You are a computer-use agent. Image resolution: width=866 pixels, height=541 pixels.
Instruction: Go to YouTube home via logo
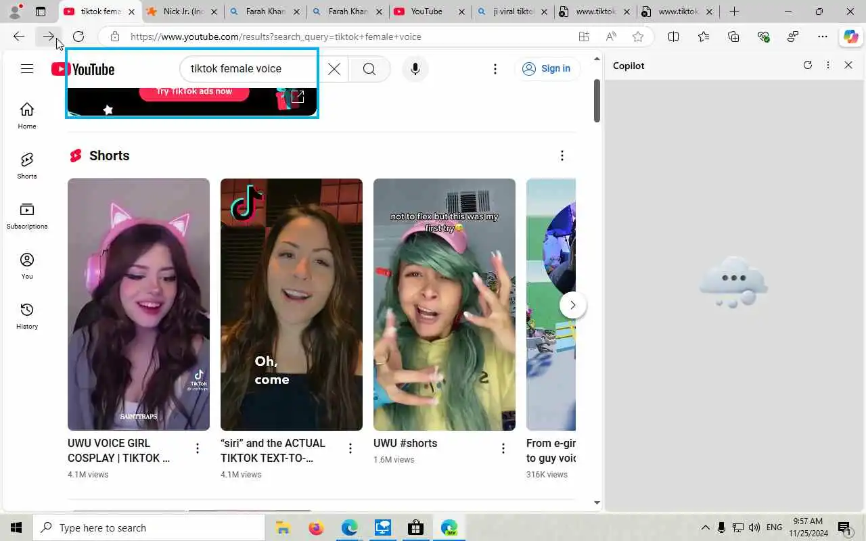(x=83, y=69)
